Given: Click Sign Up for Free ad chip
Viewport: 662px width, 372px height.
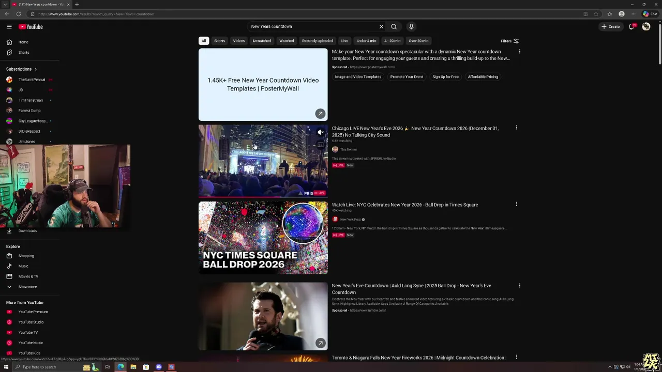Looking at the screenshot, I should coord(445,77).
